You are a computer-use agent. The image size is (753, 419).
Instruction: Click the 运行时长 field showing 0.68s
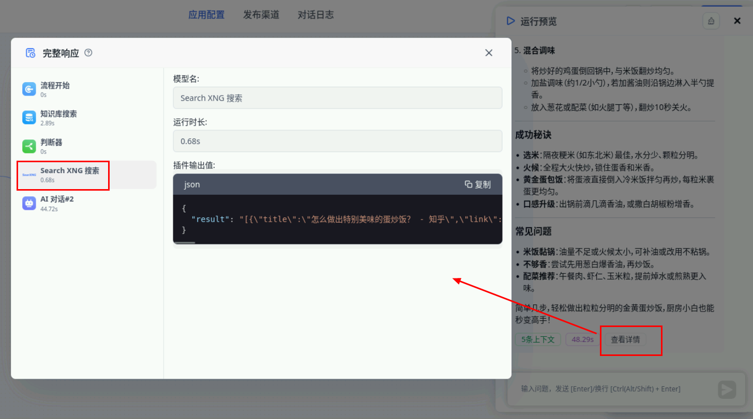[338, 141]
